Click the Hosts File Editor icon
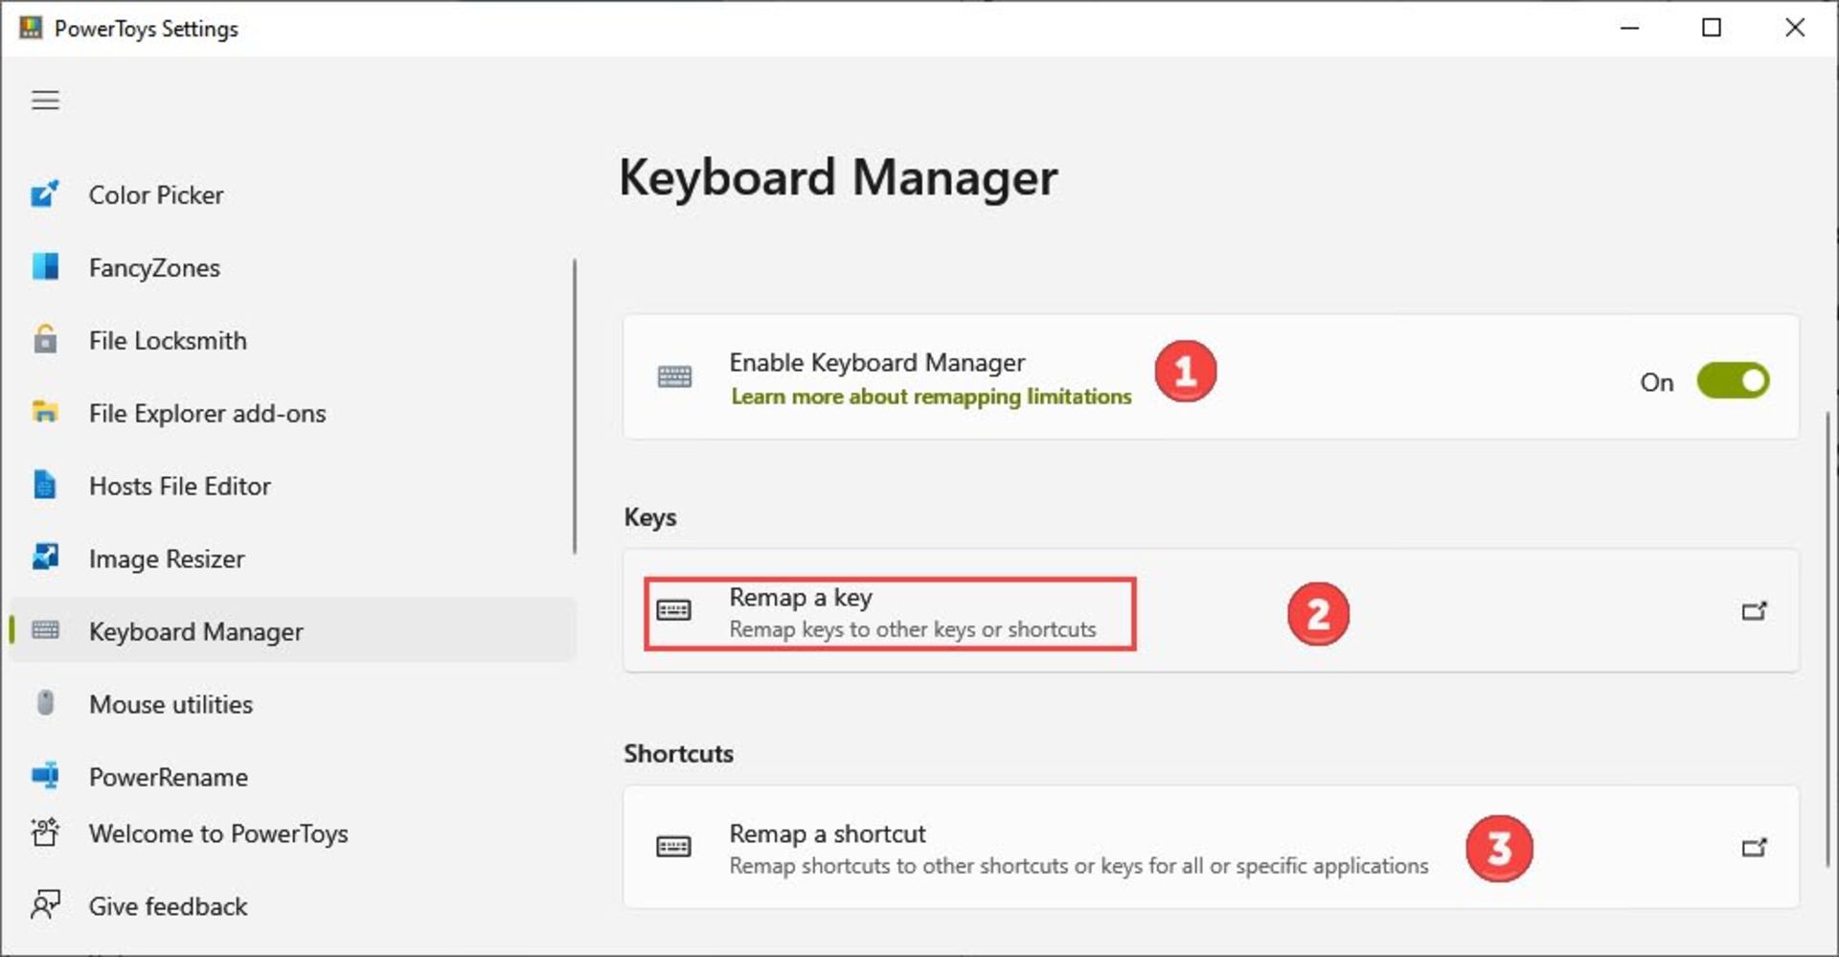This screenshot has width=1839, height=957. point(45,486)
